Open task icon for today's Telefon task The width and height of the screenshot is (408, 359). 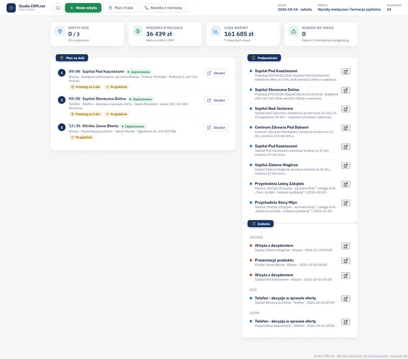(x=346, y=299)
